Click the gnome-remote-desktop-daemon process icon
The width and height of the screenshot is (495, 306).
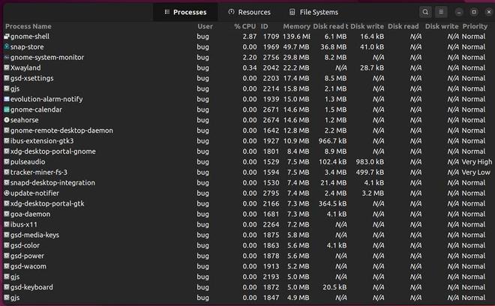point(7,130)
